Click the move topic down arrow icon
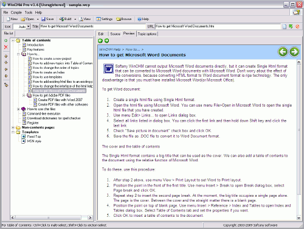The width and height of the screenshot is (304, 229). click(x=6, y=63)
